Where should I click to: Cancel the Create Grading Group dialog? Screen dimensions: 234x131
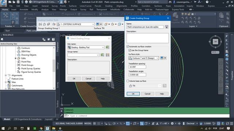click(147, 94)
